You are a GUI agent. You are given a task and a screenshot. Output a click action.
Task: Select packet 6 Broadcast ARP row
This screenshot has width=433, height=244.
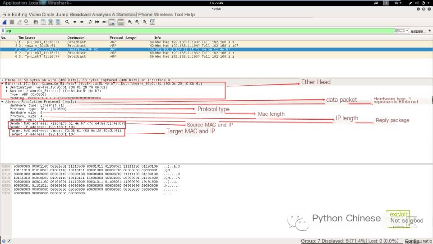pyautogui.click(x=216, y=56)
